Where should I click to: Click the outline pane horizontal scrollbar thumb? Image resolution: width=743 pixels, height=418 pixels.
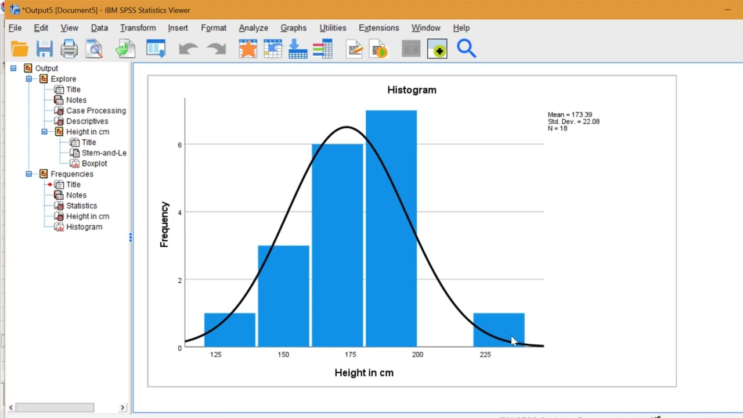point(55,408)
